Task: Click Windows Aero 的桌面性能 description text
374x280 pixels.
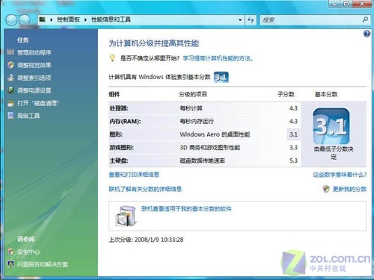Action: tap(215, 134)
